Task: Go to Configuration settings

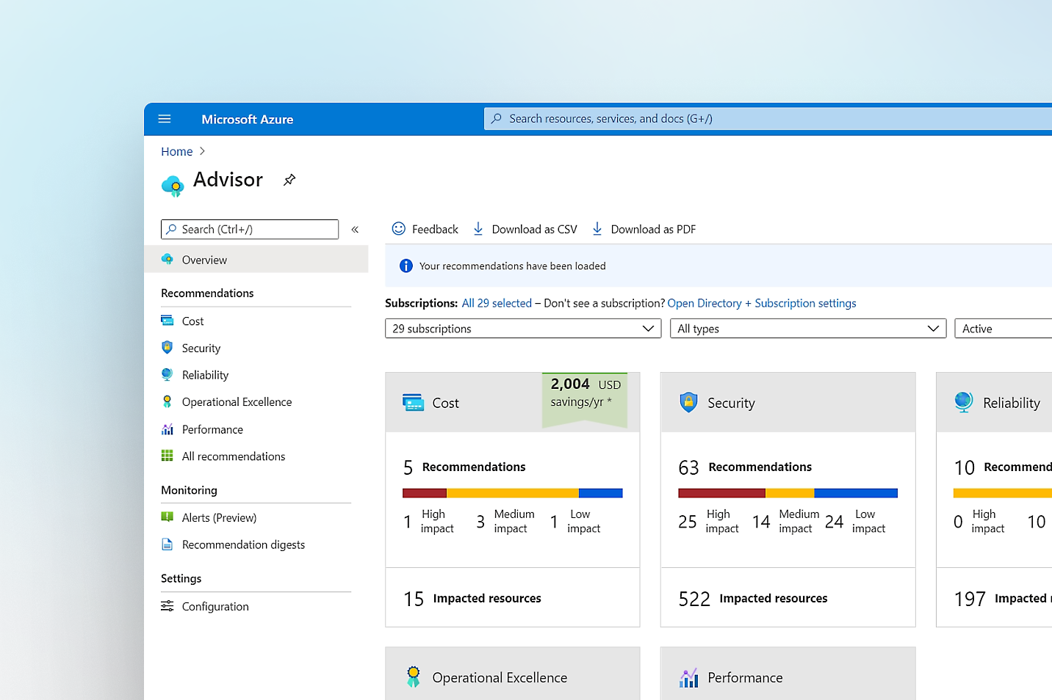Action: [x=215, y=607]
